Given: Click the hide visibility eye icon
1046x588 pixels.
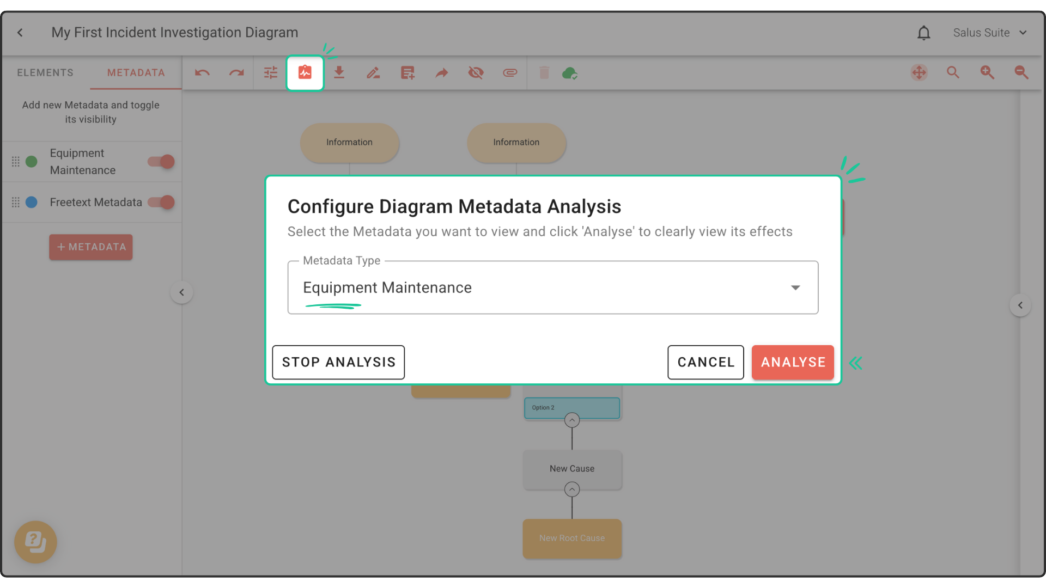Looking at the screenshot, I should point(476,72).
